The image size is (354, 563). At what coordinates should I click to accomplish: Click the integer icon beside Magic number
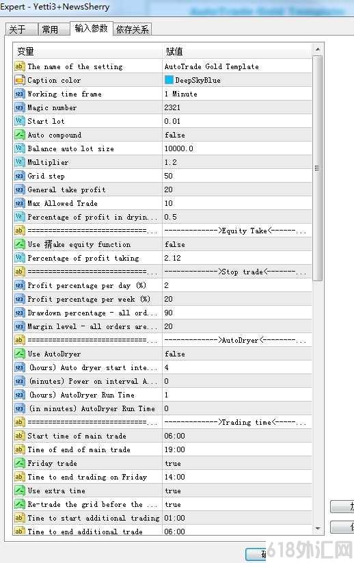click(x=19, y=107)
